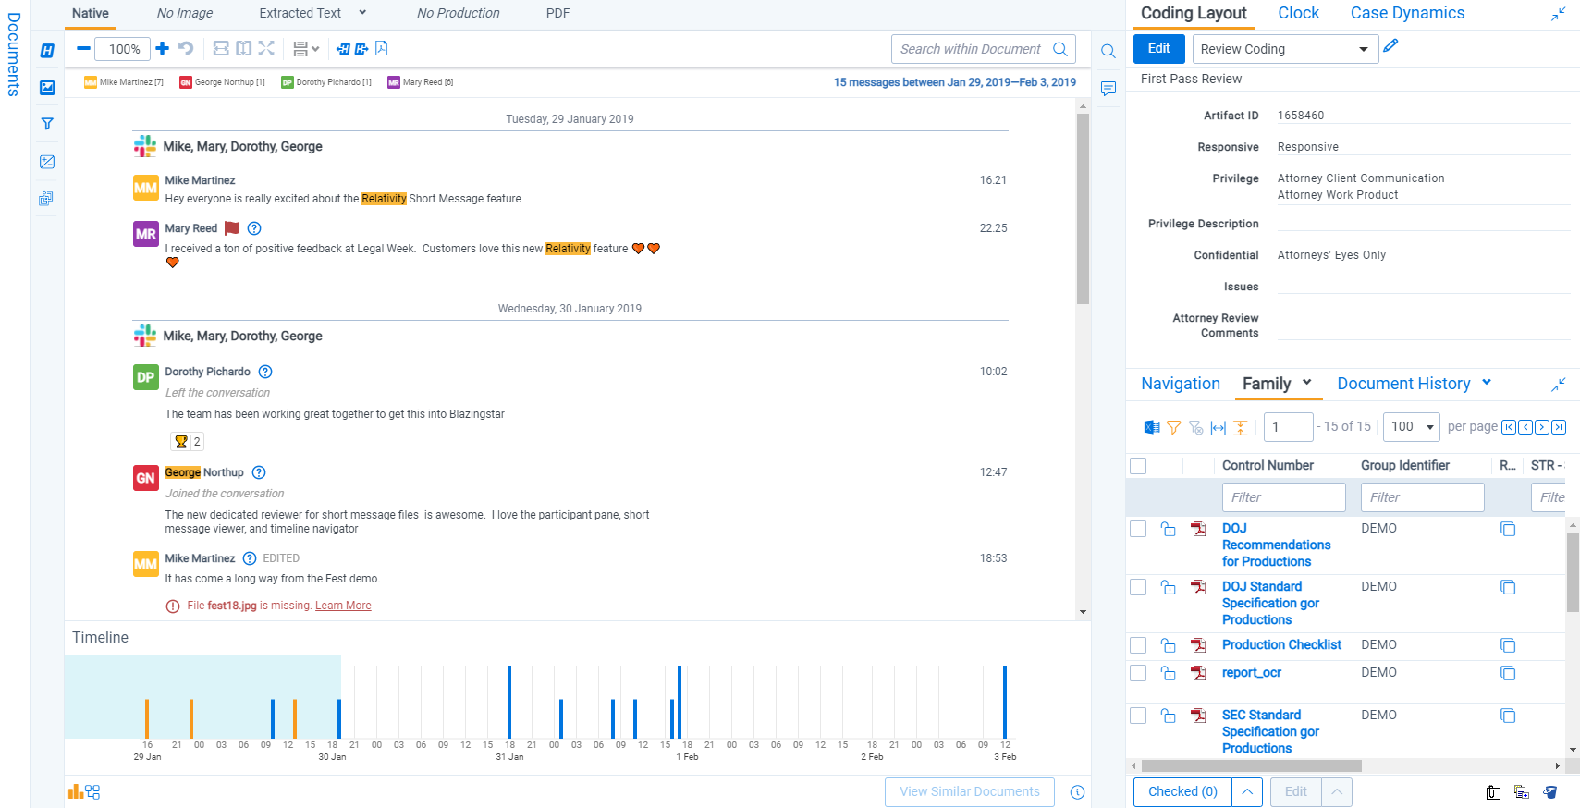Click View Similar Documents button

[x=970, y=792]
